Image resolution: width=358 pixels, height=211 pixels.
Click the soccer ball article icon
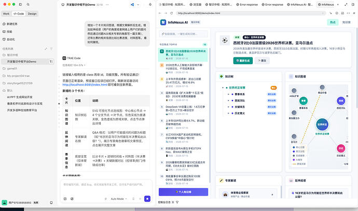click(225, 40)
